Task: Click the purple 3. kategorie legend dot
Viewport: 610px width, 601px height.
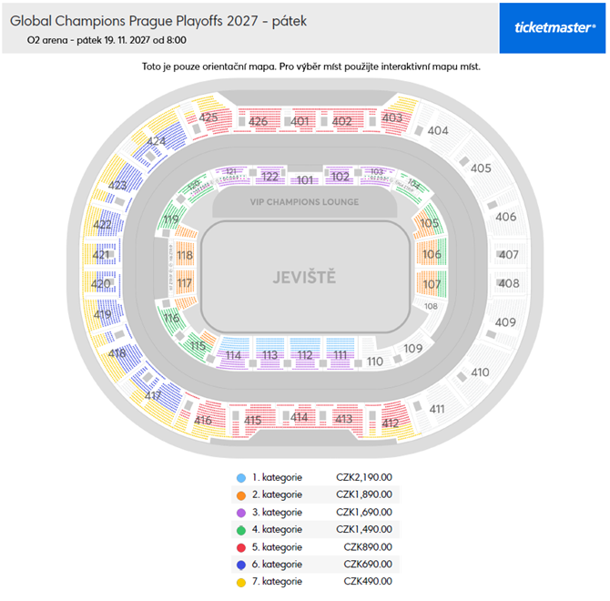Action: [240, 512]
